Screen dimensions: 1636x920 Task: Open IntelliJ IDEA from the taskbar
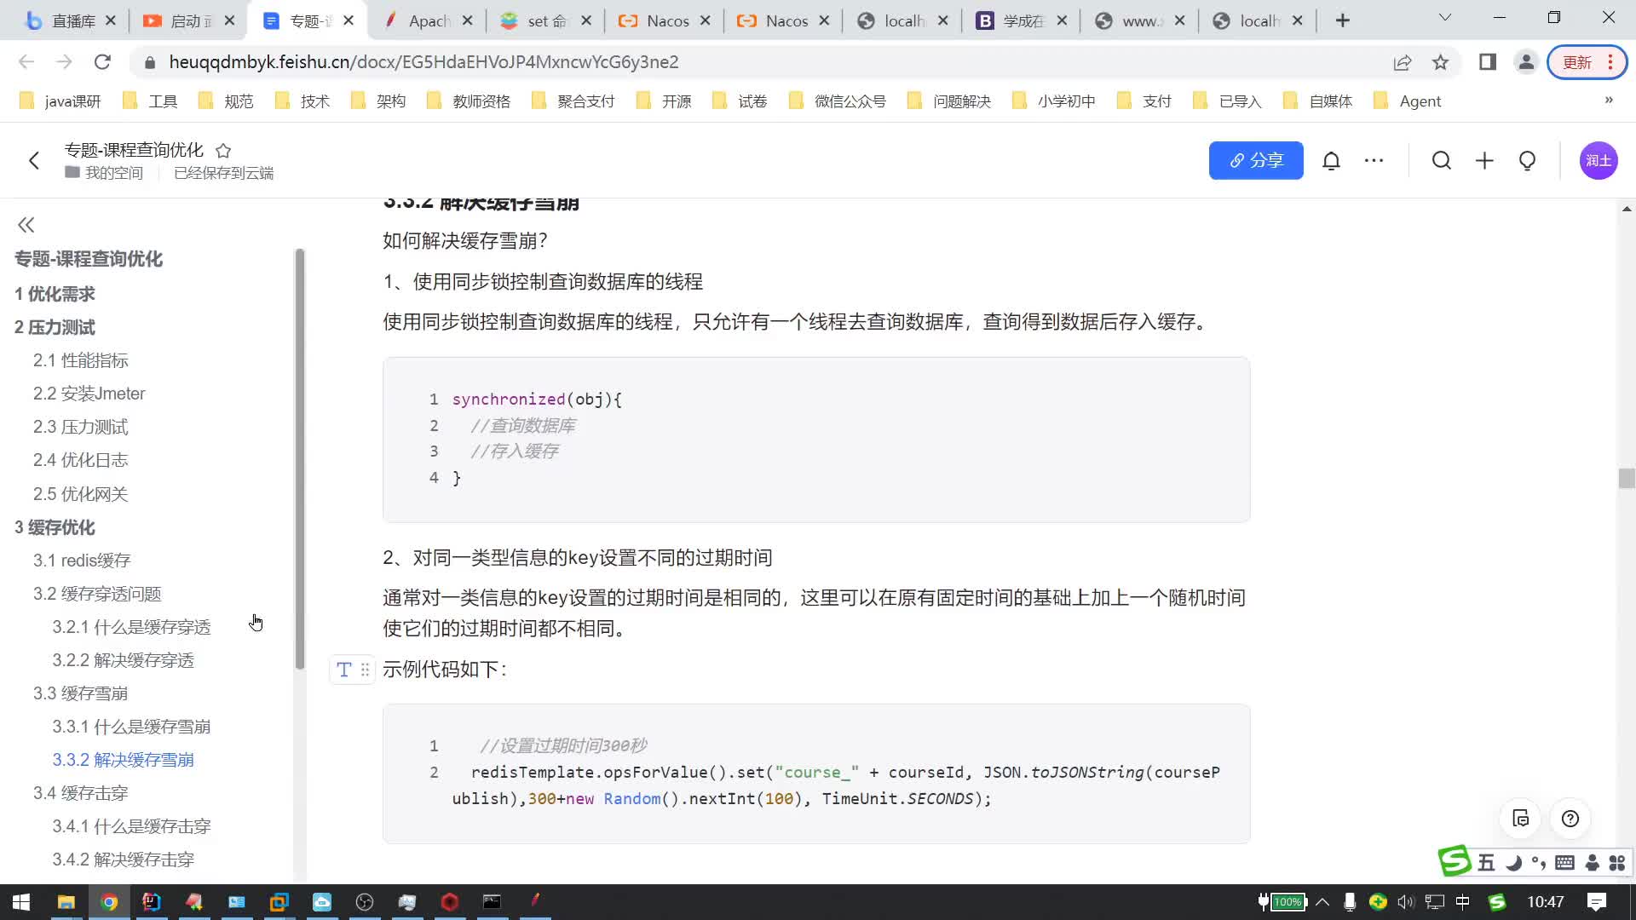[152, 902]
